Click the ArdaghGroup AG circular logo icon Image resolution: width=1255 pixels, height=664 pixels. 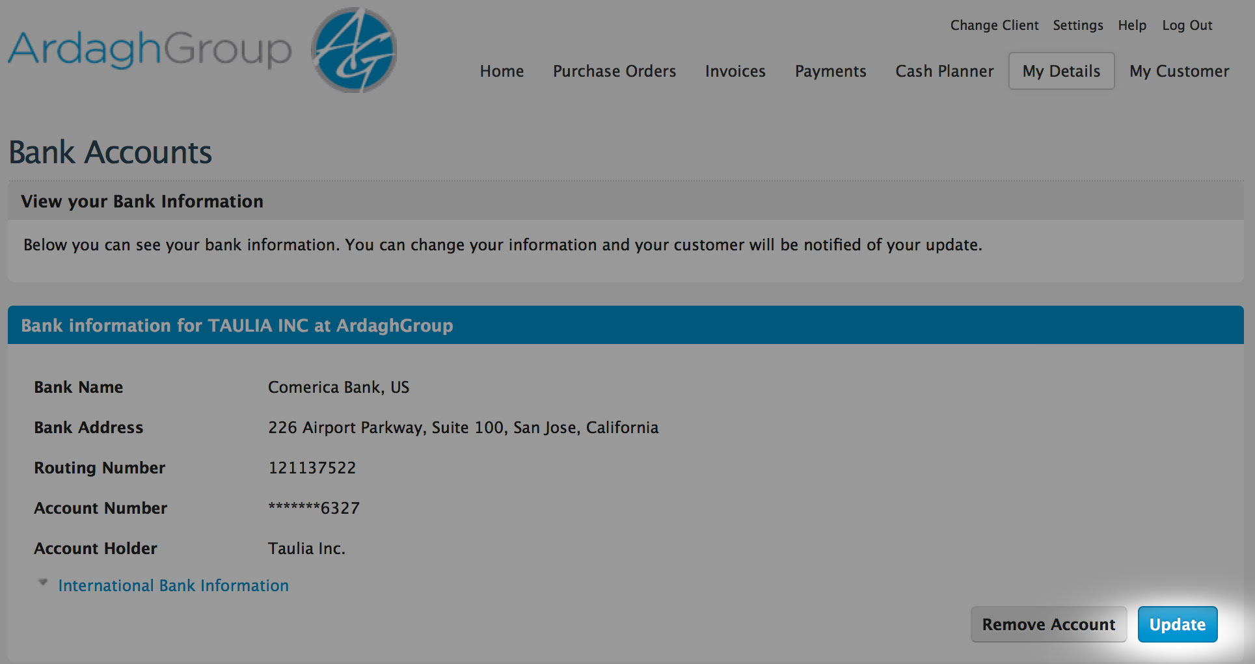[355, 50]
